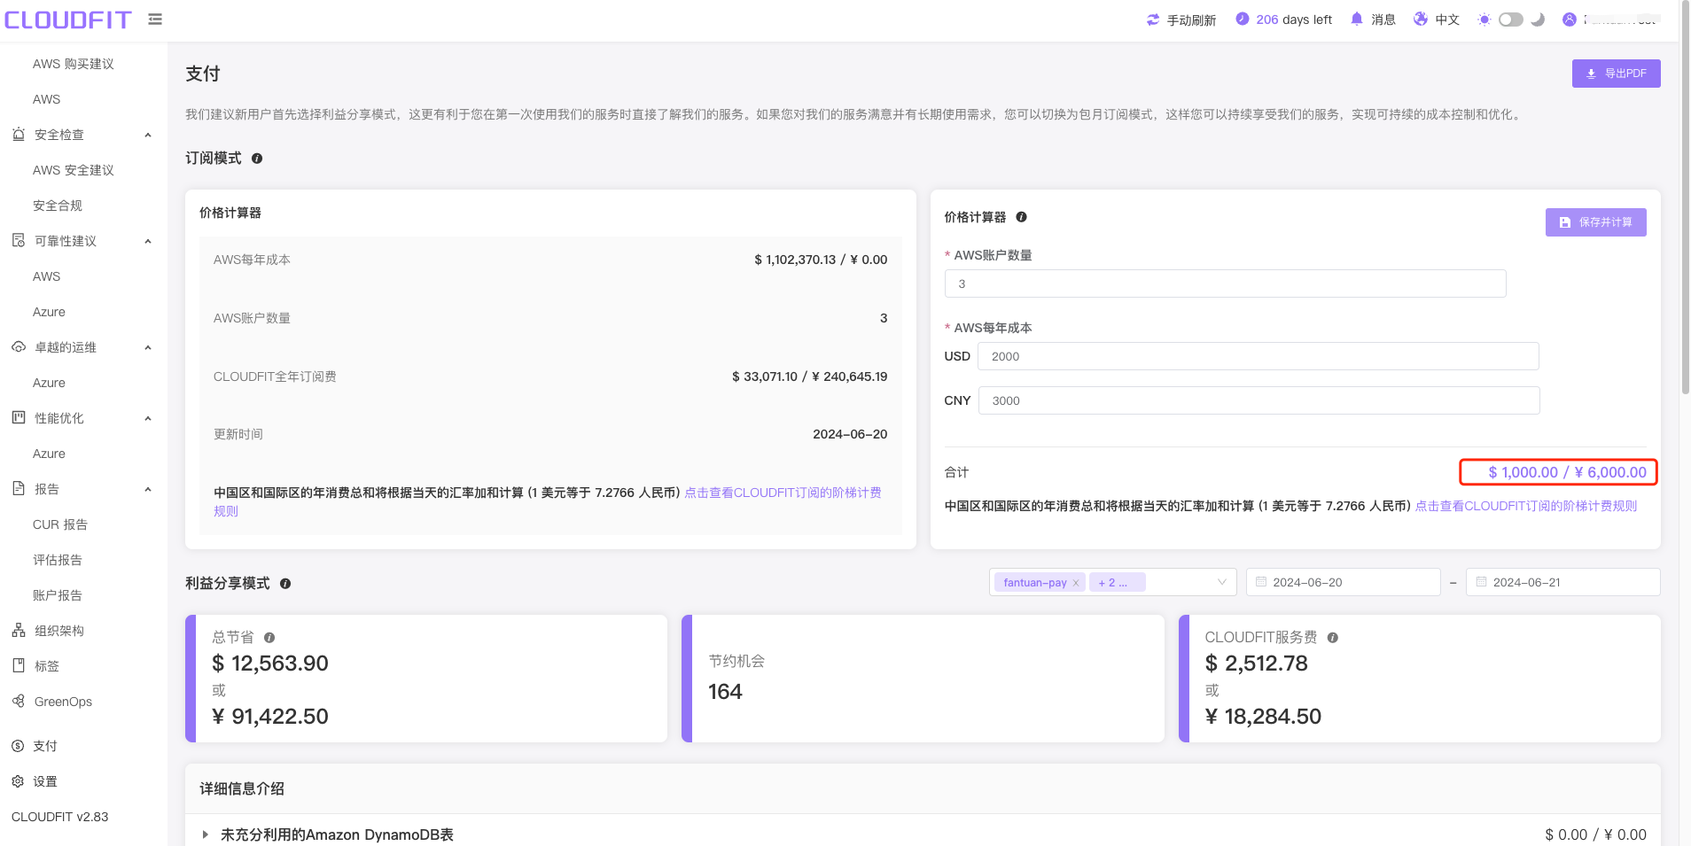Click the manual refresh icon
This screenshot has height=846, width=1691.
[1153, 19]
